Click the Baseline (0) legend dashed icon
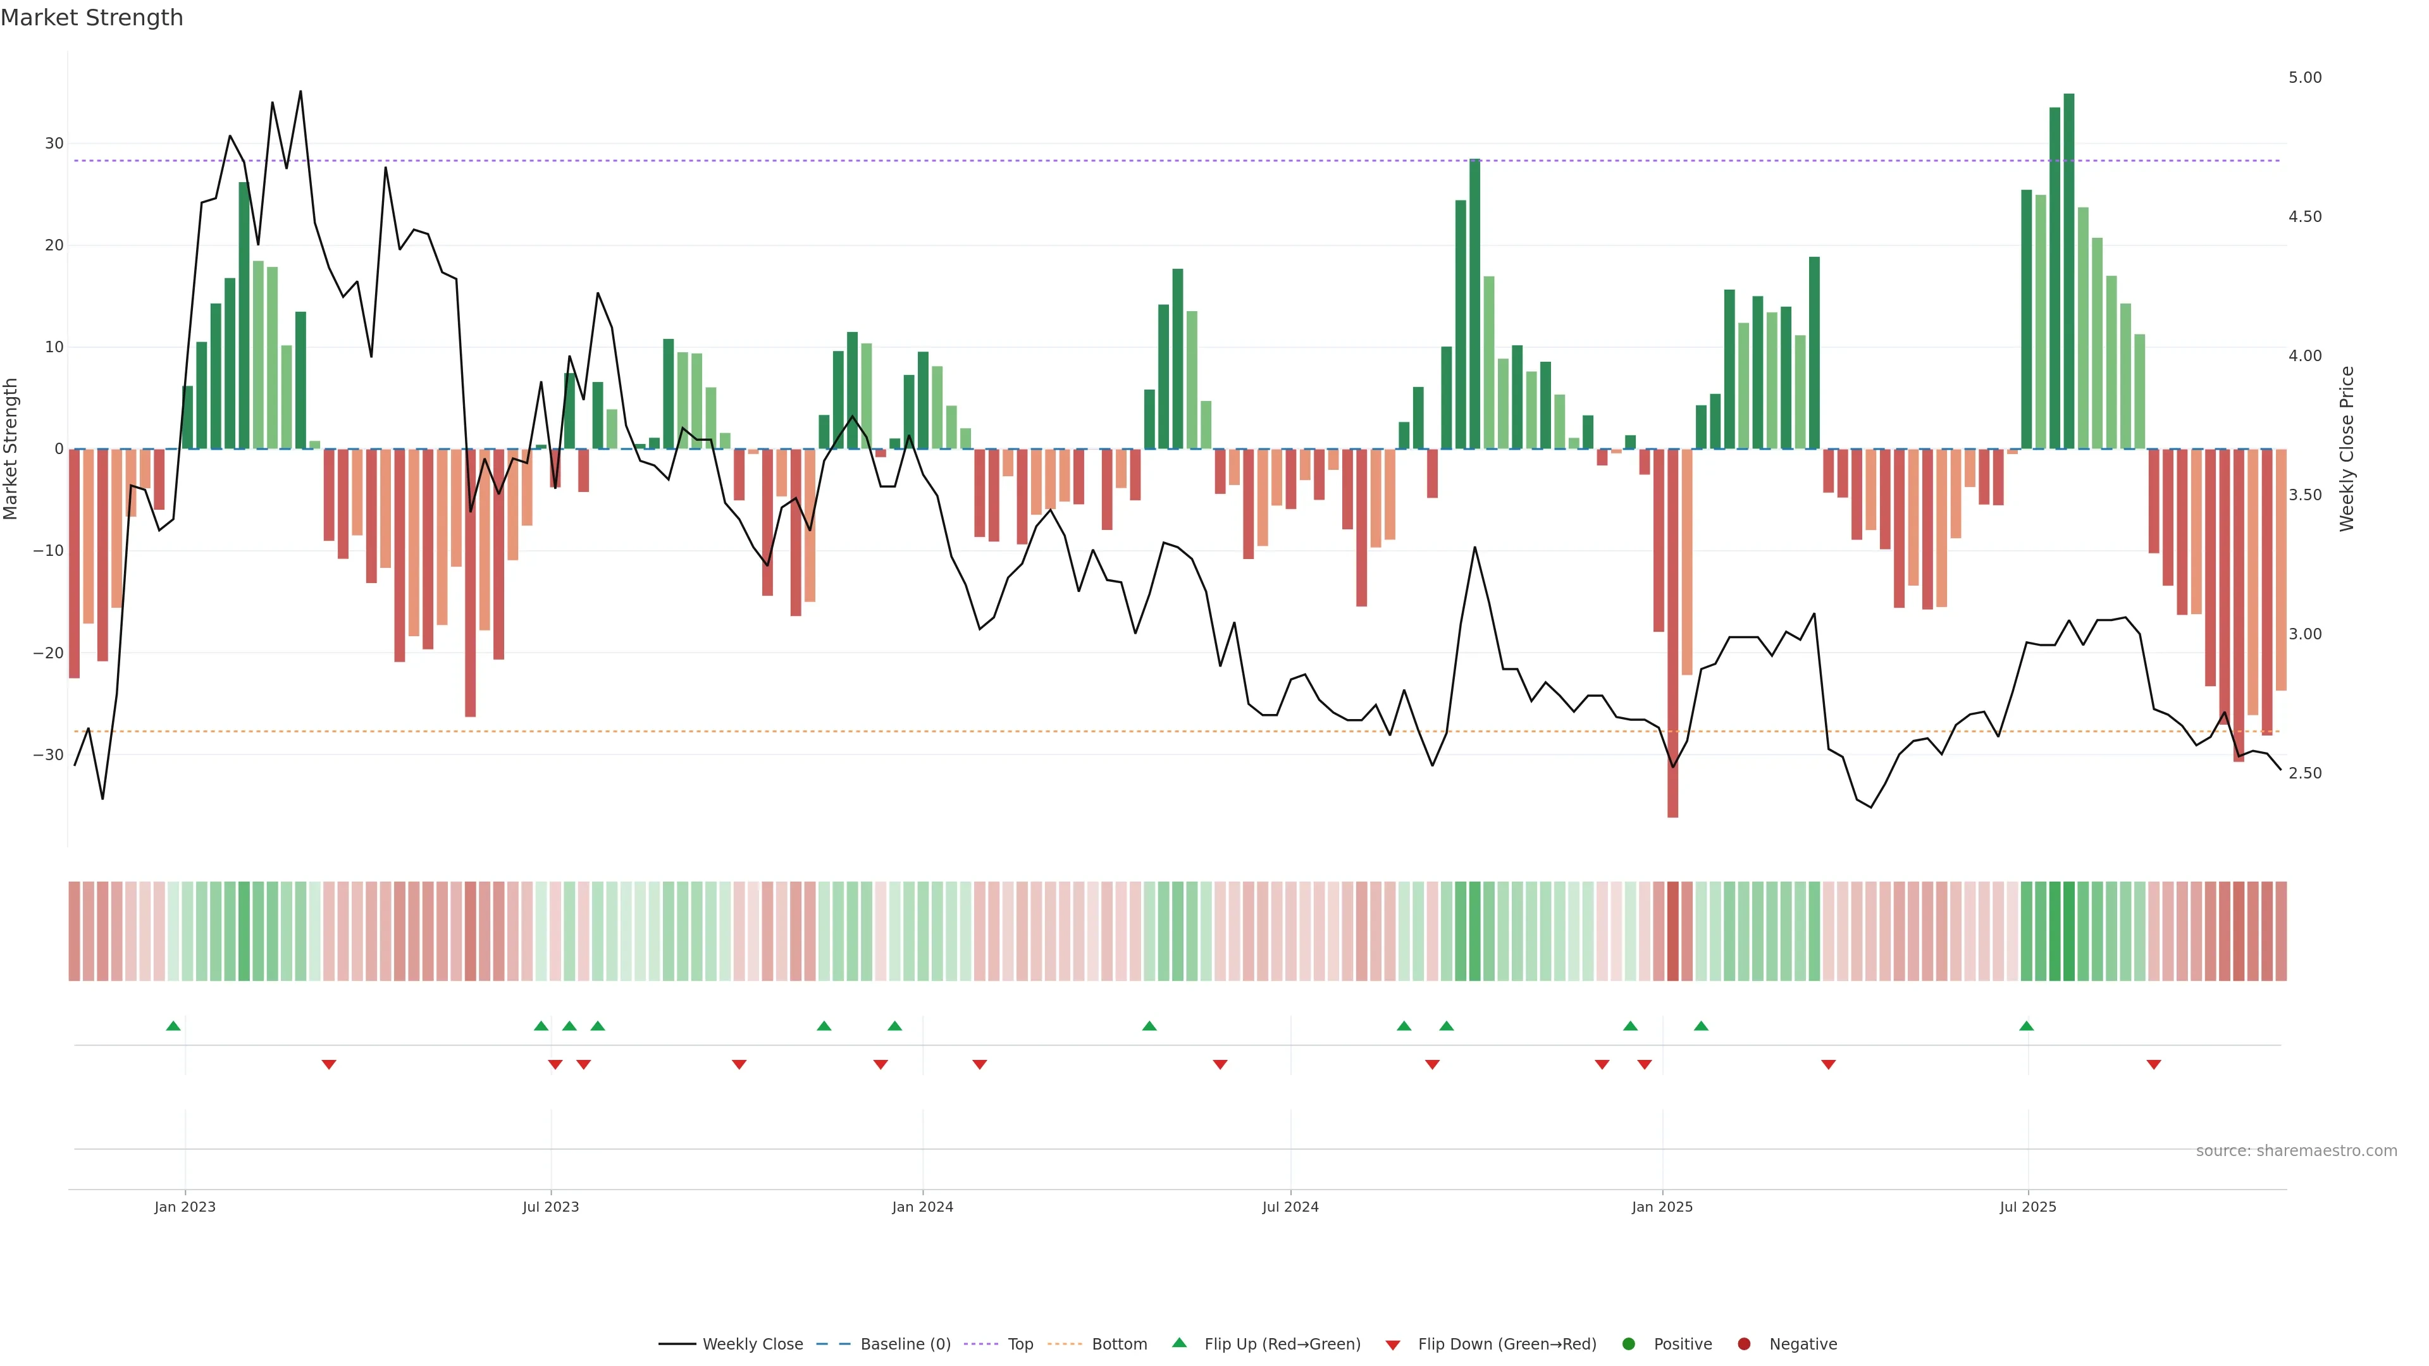2429x1366 pixels. pos(832,1343)
